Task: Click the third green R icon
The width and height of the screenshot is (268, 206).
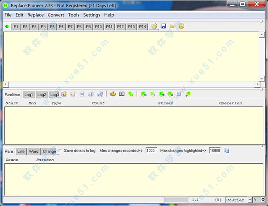Action: point(162,94)
